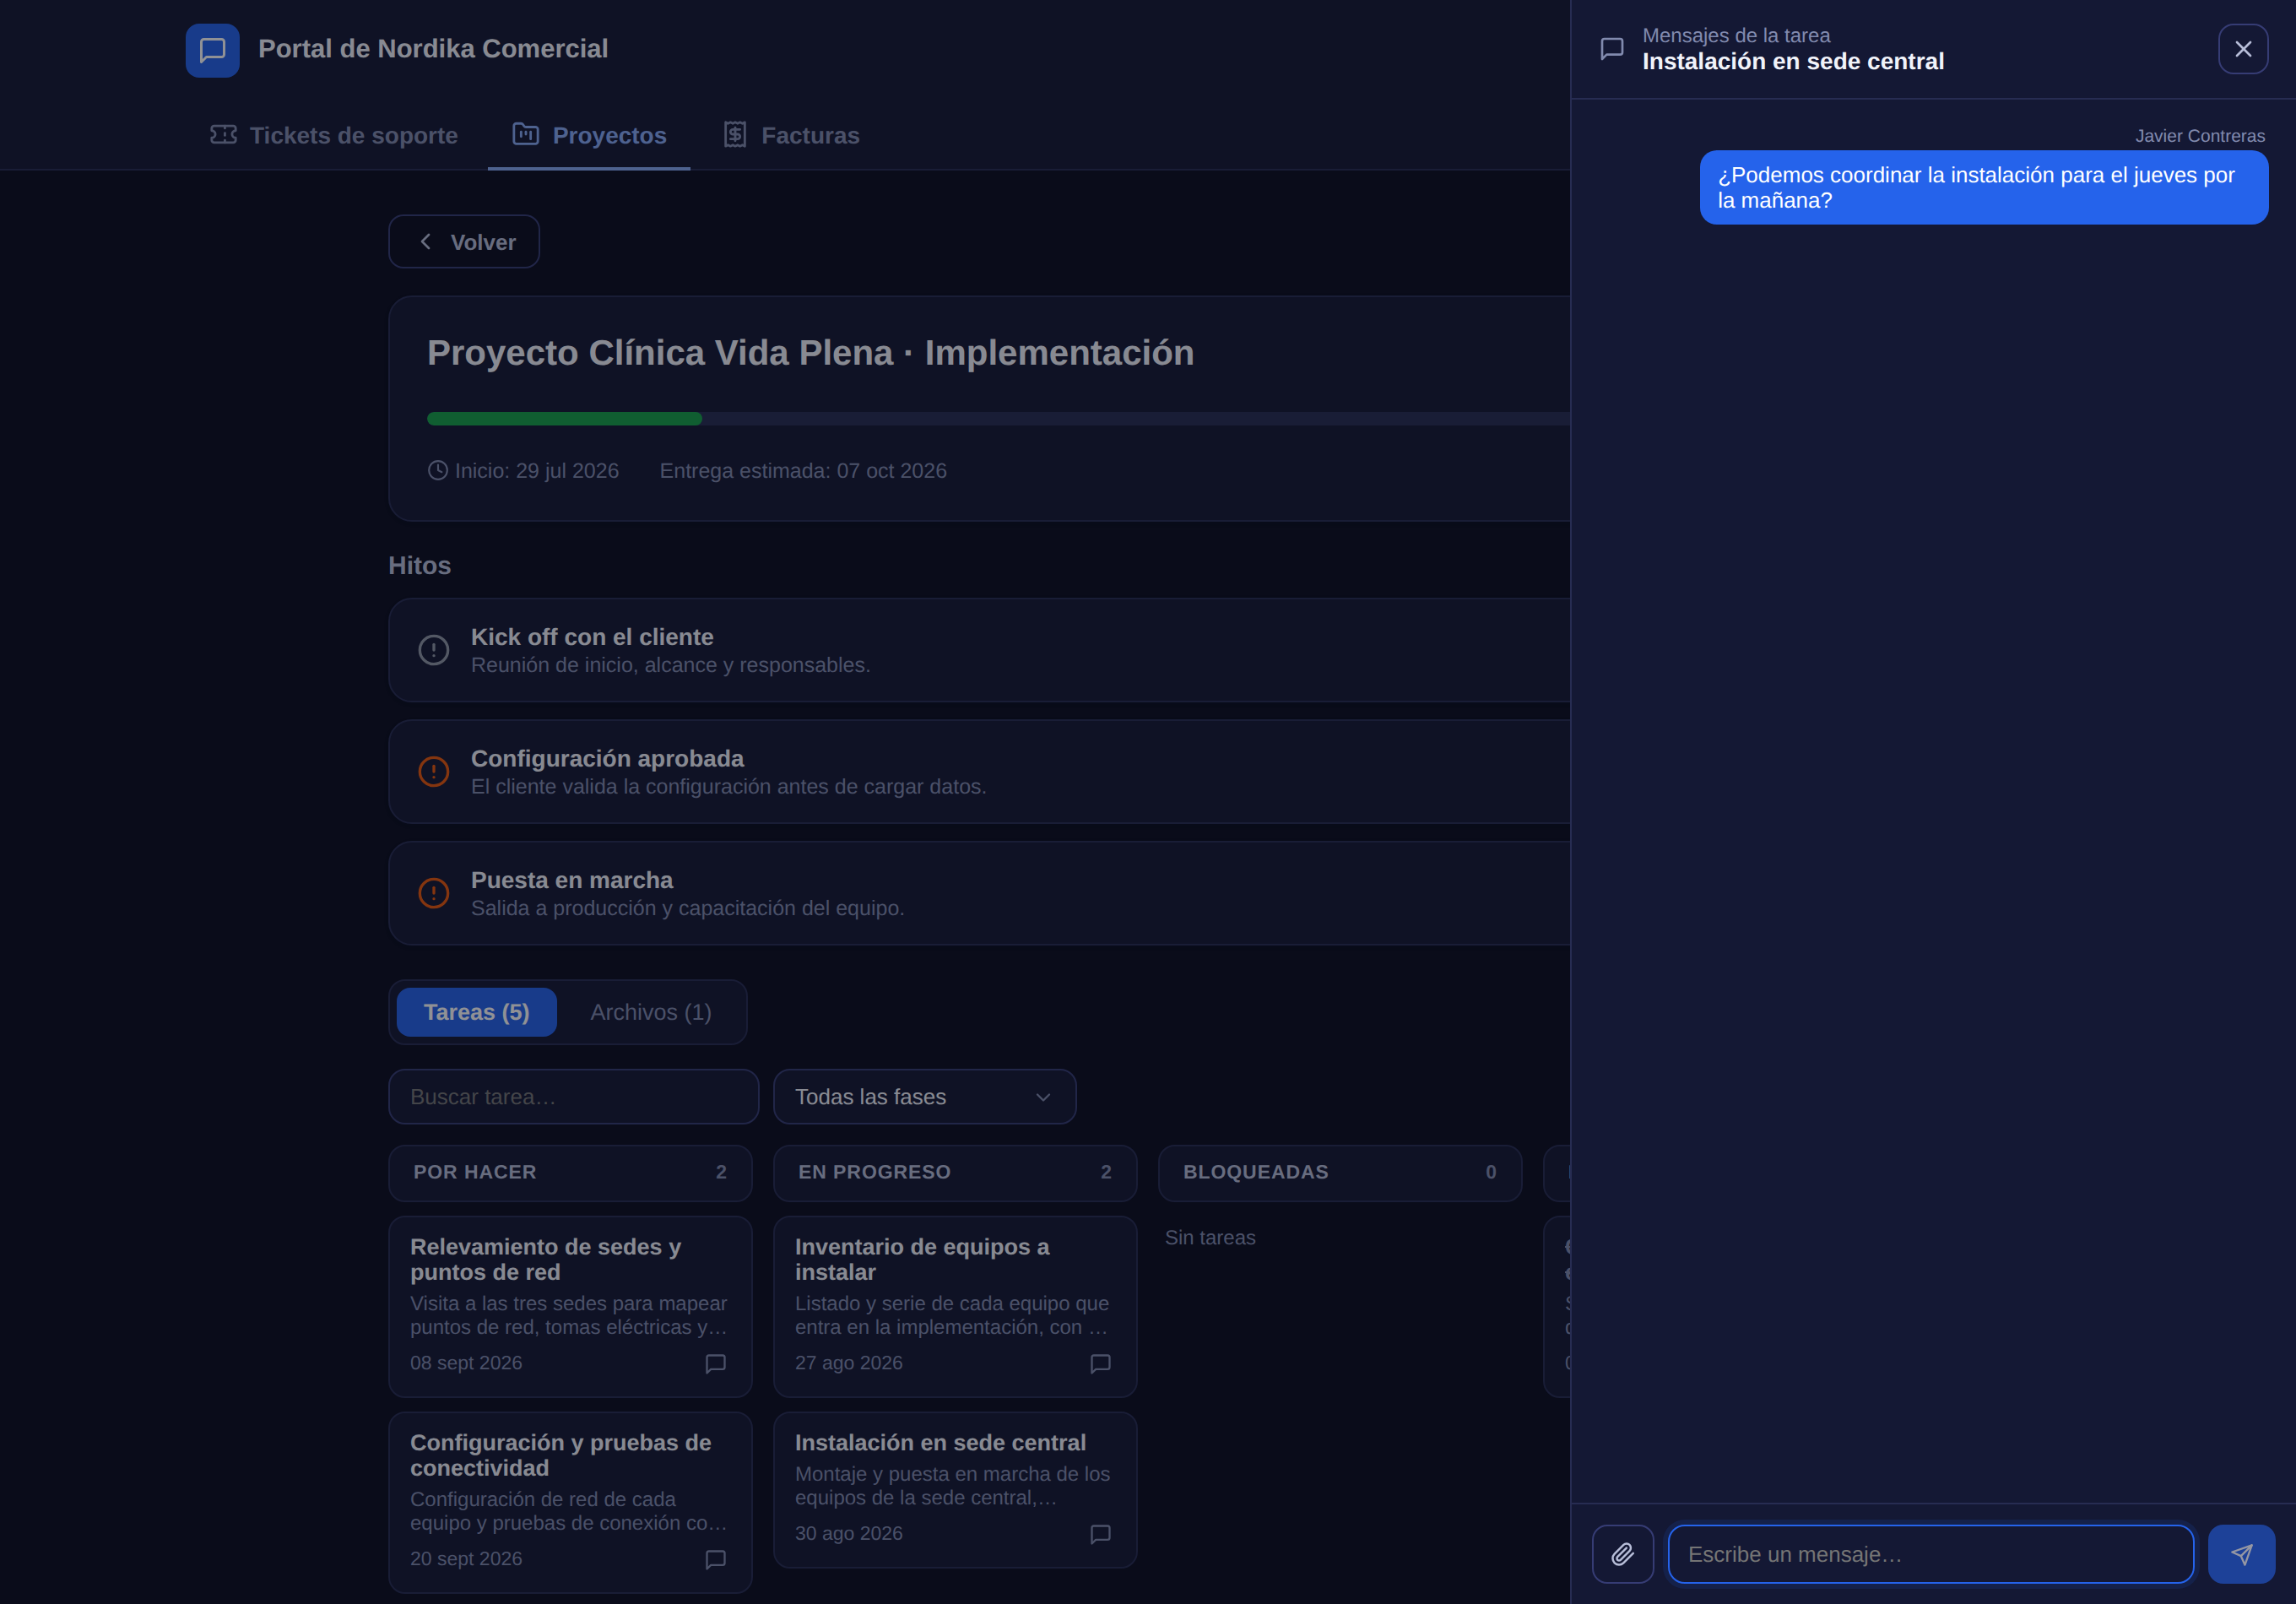Click the clock icon next to Inicio date
The height and width of the screenshot is (1604, 2296).
438,470
